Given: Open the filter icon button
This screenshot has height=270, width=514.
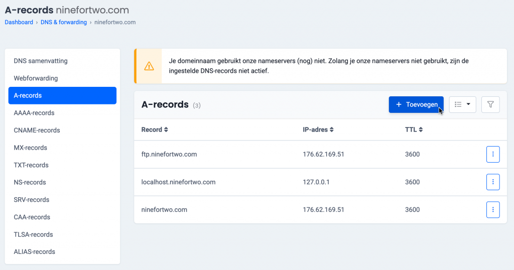Looking at the screenshot, I should [490, 104].
